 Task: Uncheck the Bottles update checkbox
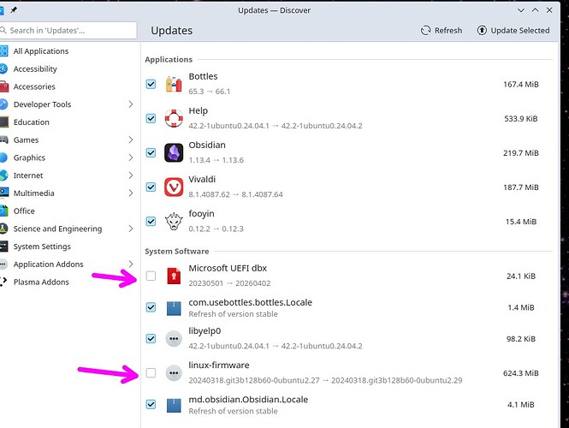(x=151, y=84)
